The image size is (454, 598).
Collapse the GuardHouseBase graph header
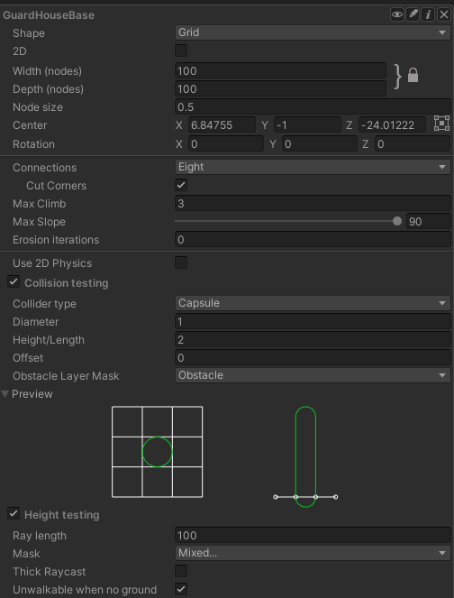49,15
